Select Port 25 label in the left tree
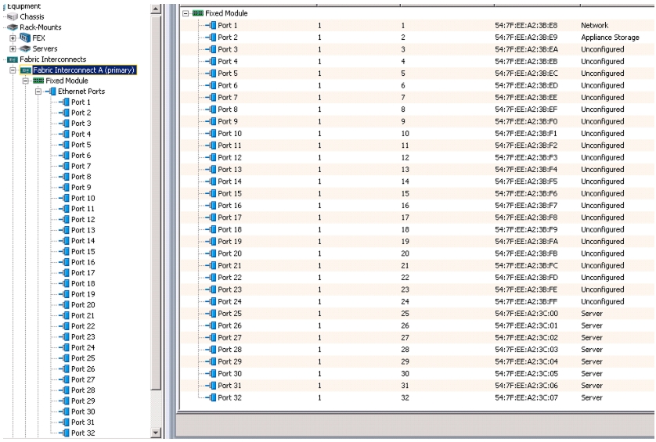 (83, 358)
